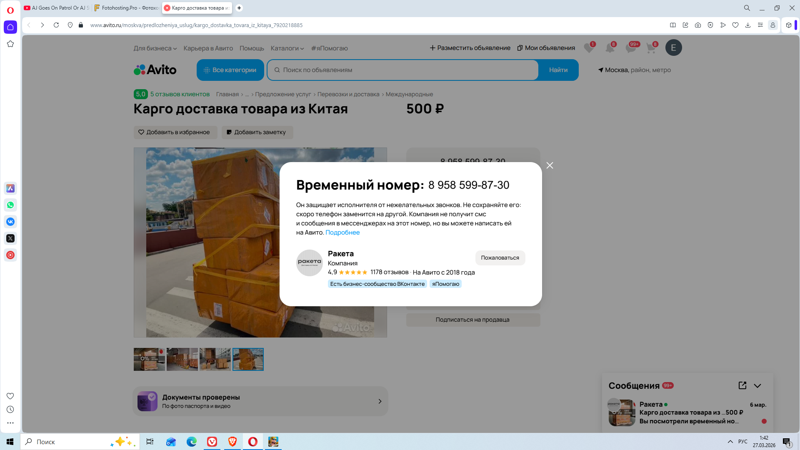Image resolution: width=800 pixels, height=450 pixels.
Task: Open X Twitter sidebar icon
Action: (10, 238)
